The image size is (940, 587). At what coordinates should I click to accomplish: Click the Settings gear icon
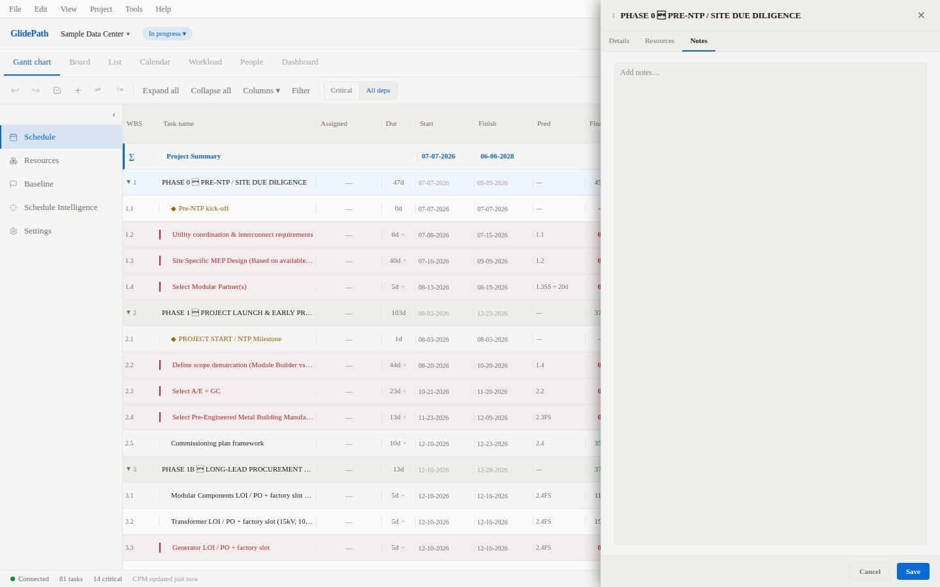[x=13, y=231]
